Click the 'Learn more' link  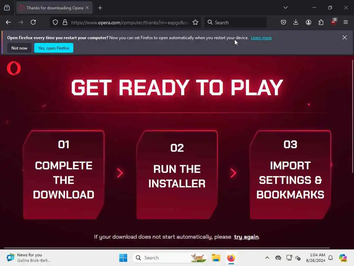261,38
